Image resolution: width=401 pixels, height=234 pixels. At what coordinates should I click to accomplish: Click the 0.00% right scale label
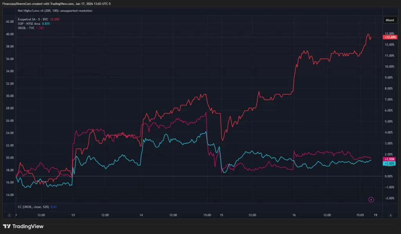click(x=390, y=176)
